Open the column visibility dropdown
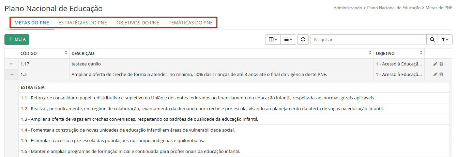This screenshot has width=457, height=157. (x=273, y=40)
